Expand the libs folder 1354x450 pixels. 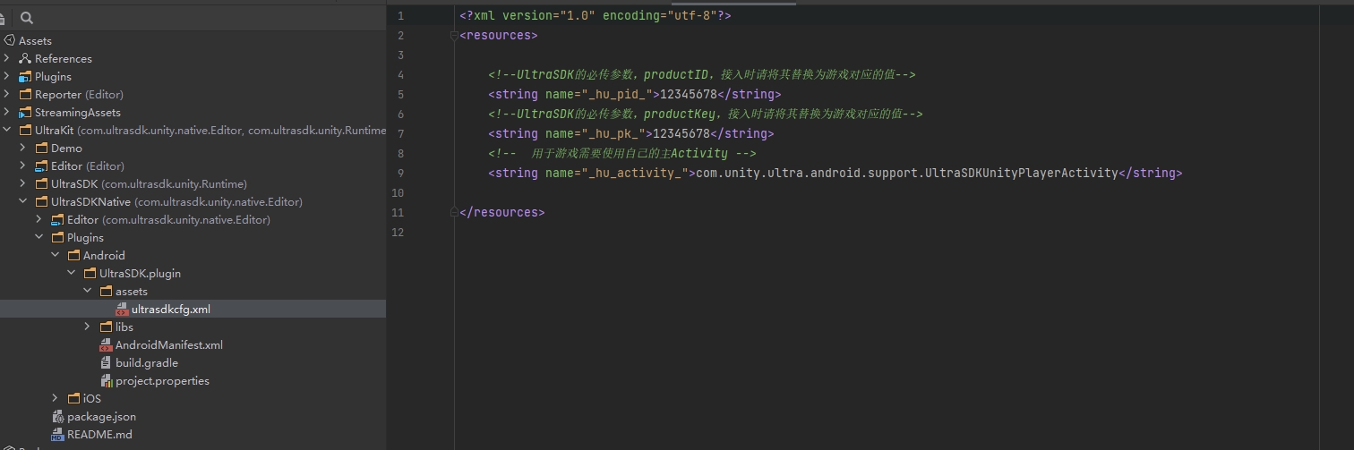coord(88,327)
